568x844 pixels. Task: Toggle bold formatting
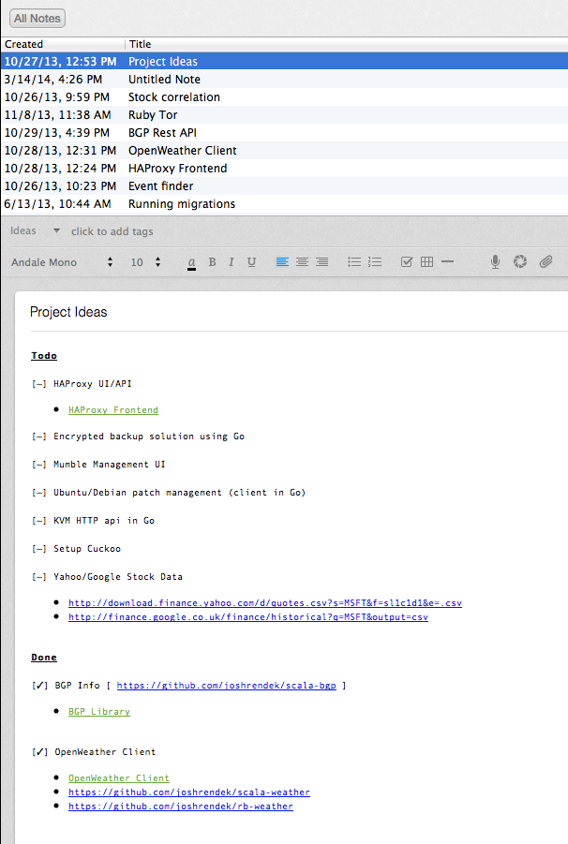pyautogui.click(x=212, y=262)
